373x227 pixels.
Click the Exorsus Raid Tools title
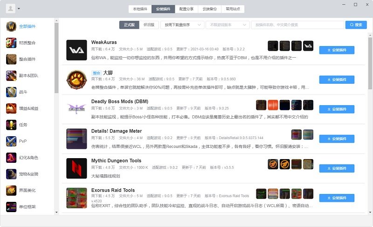(113, 190)
